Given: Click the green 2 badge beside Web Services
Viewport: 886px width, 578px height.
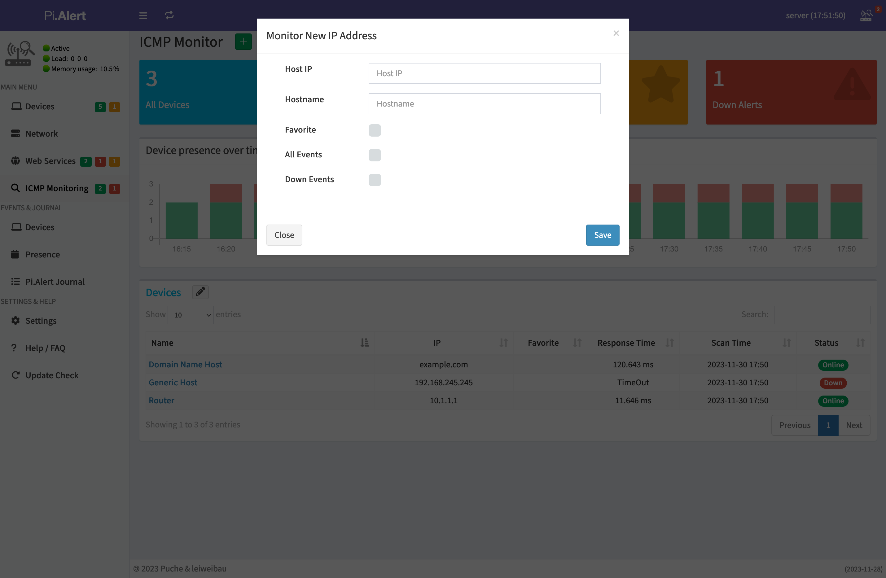Looking at the screenshot, I should pos(86,161).
